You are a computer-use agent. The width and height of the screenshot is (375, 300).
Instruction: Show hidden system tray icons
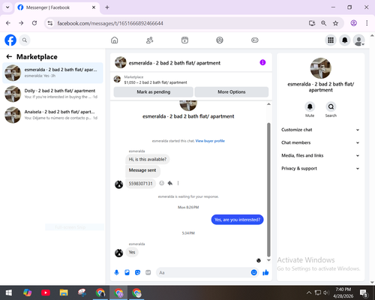pyautogui.click(x=309, y=292)
